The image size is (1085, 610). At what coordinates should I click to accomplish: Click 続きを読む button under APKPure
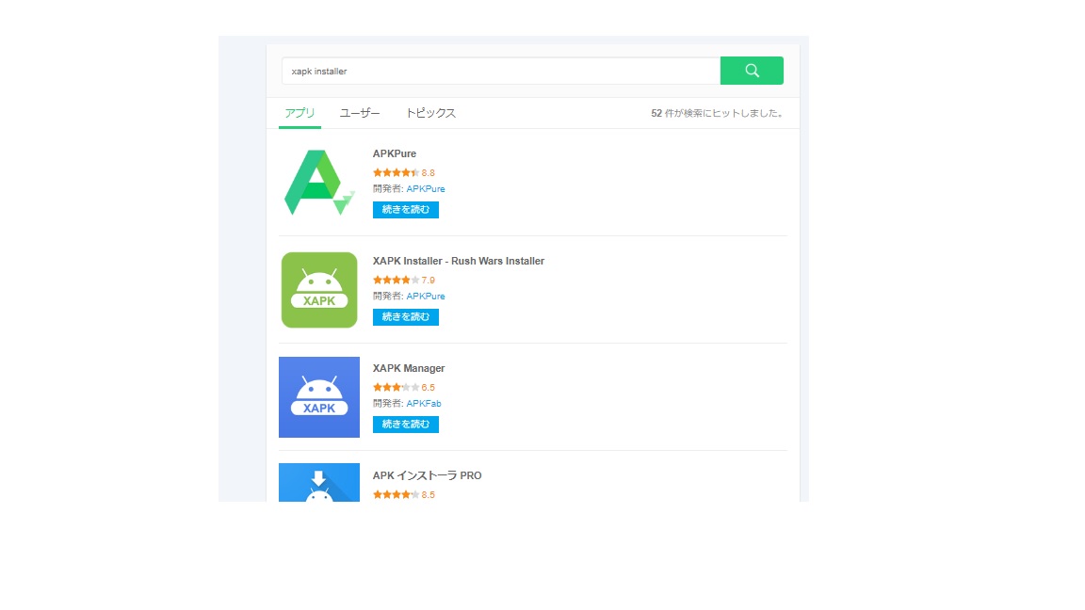point(406,210)
